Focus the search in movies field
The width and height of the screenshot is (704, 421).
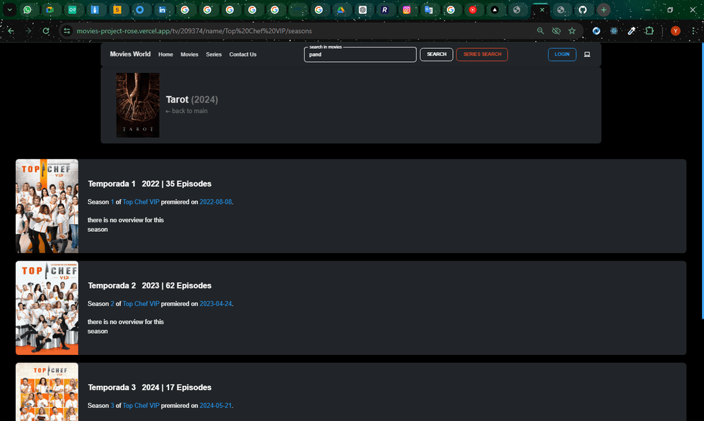tap(360, 54)
